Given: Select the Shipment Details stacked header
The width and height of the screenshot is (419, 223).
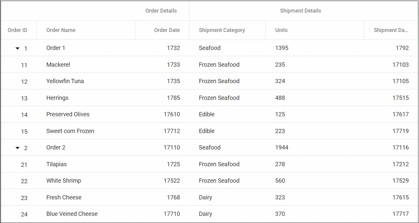Looking at the screenshot, I should [x=300, y=11].
